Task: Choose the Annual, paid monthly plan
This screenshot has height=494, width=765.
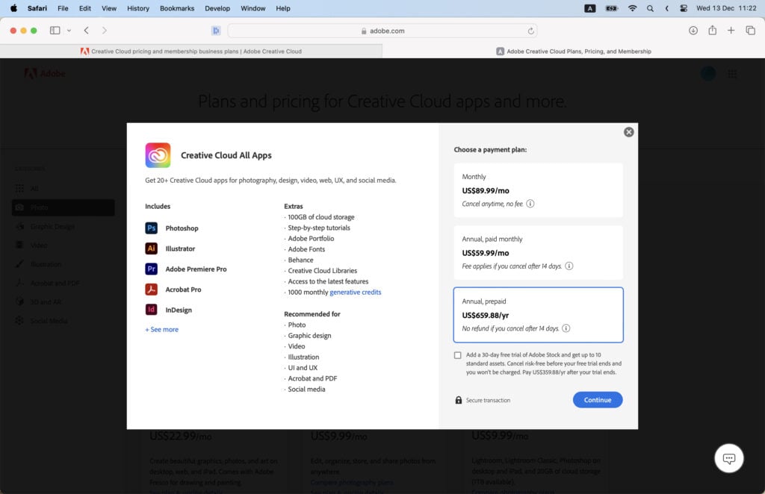Action: tap(539, 251)
